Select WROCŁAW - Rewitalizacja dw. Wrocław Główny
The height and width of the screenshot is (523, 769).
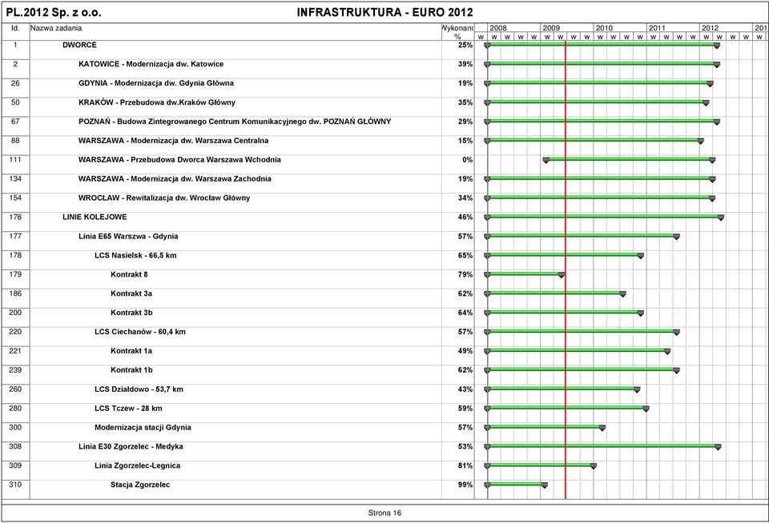pyautogui.click(x=164, y=198)
